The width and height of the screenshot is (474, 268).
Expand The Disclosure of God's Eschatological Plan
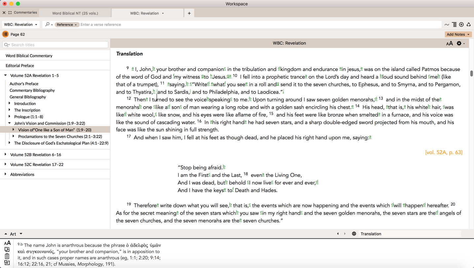pyautogui.click(x=10, y=143)
